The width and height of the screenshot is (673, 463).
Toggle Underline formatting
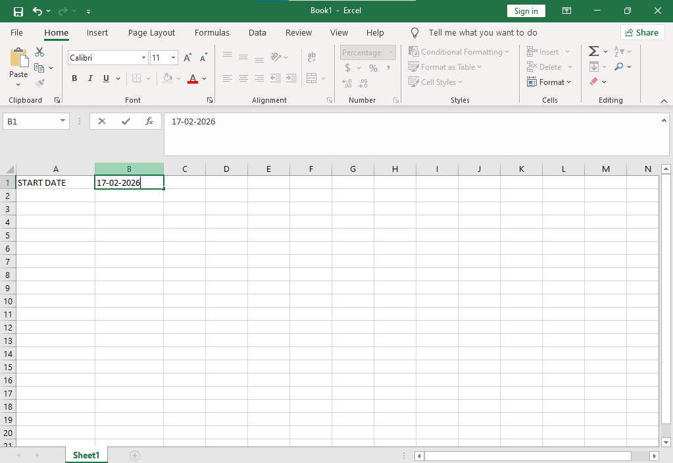[x=106, y=78]
